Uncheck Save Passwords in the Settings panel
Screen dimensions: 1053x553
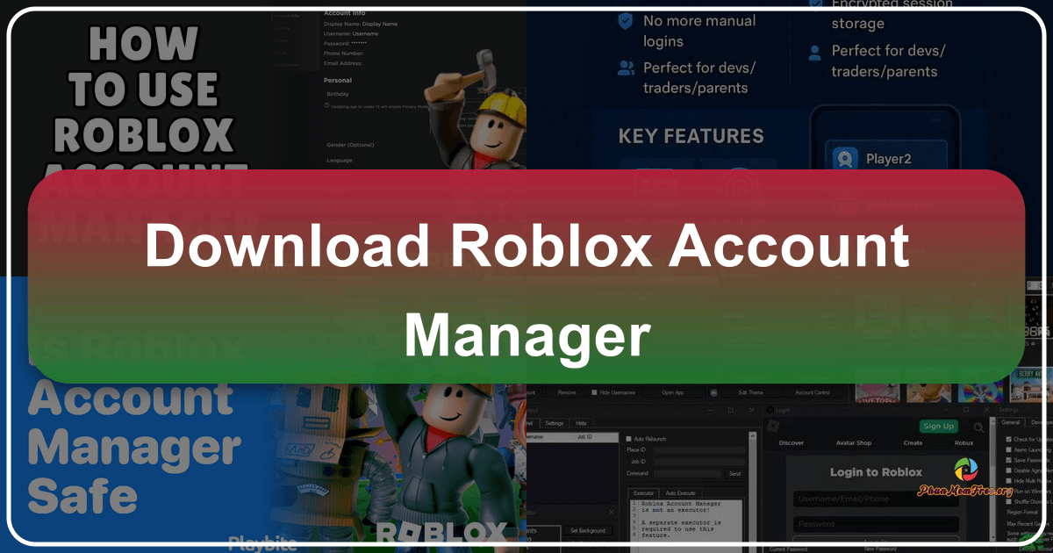pyautogui.click(x=1008, y=458)
